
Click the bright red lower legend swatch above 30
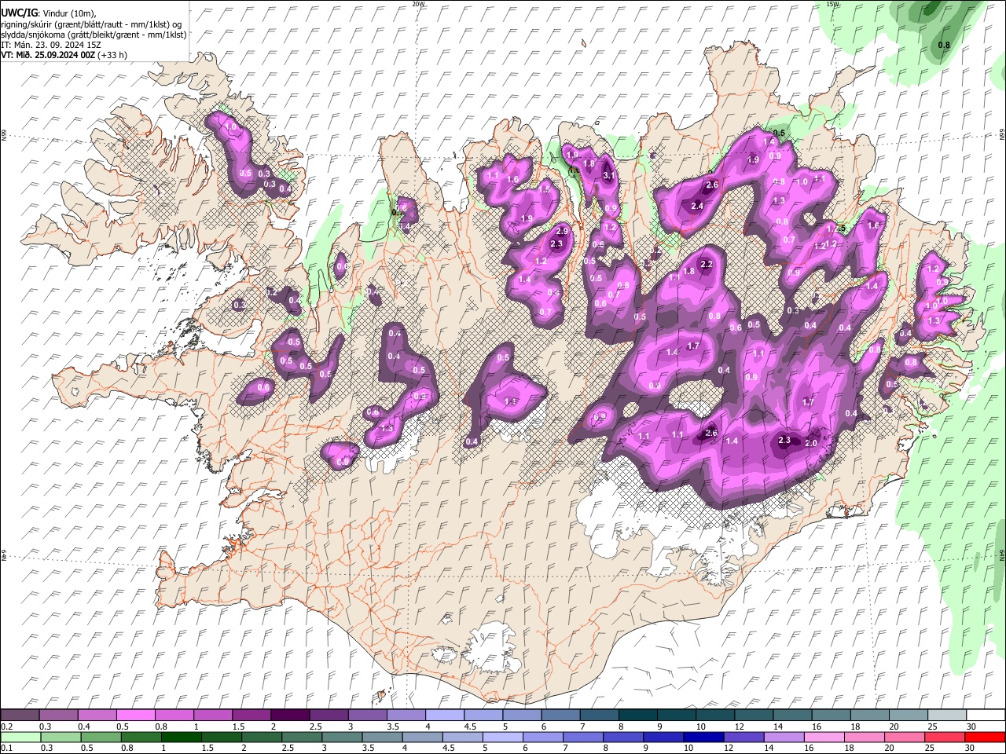click(986, 737)
